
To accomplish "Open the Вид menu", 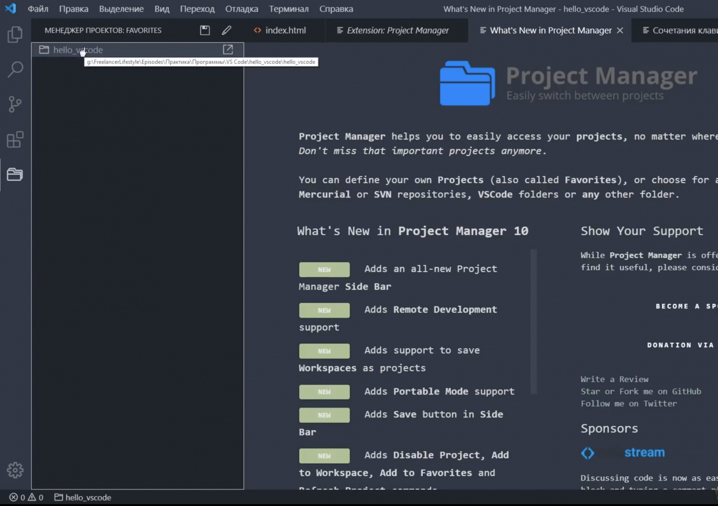I will (x=162, y=9).
